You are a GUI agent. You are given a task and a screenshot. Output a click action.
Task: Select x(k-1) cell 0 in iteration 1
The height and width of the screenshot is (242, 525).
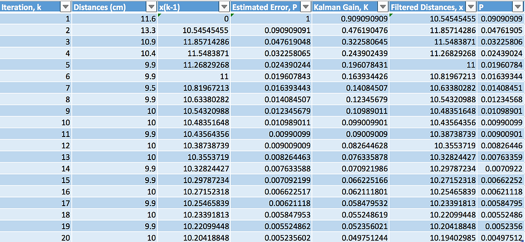(x=194, y=19)
